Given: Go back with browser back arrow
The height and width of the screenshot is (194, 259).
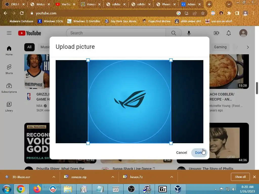Looking at the screenshot, I should click(x=6, y=13).
